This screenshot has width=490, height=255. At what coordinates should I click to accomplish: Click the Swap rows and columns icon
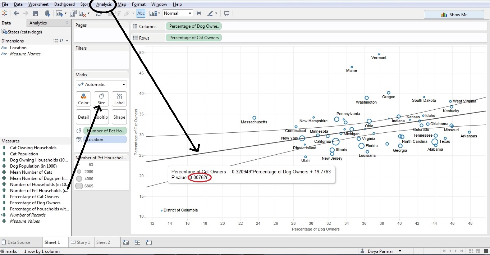click(100, 13)
